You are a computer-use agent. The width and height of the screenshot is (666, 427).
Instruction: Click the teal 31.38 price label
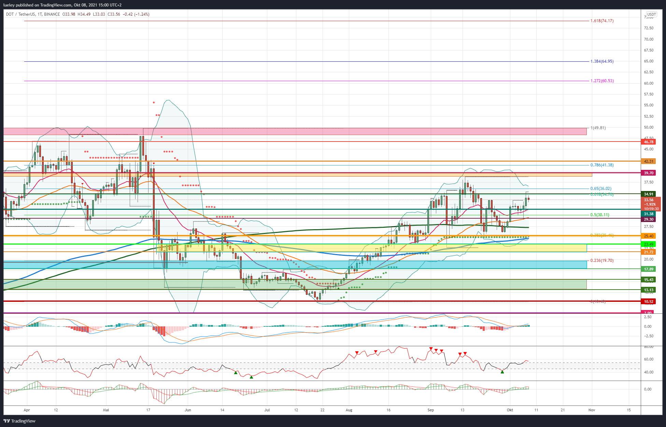pos(649,214)
